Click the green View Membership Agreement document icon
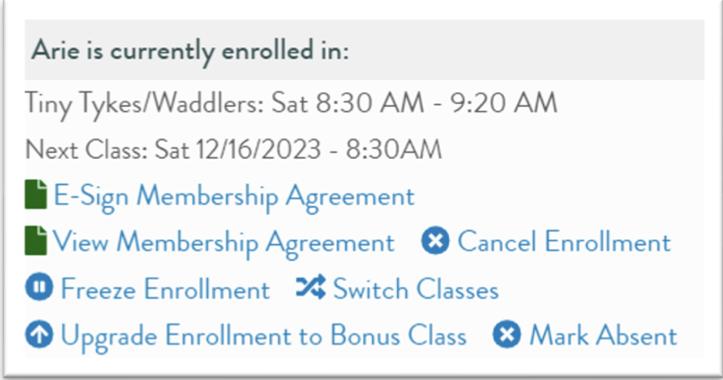 pyautogui.click(x=35, y=242)
